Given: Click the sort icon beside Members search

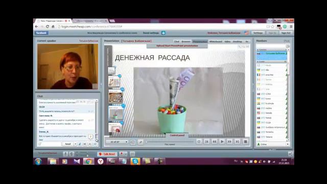Looking at the screenshot, I should (288, 46).
